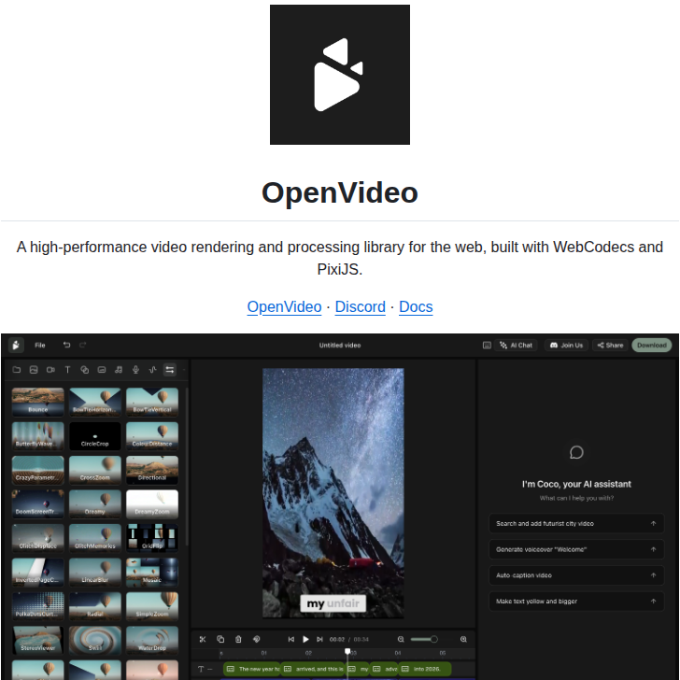Open the text T tab icon
This screenshot has width=680, height=680.
[x=67, y=370]
